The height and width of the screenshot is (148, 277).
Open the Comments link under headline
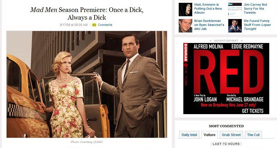click(105, 25)
